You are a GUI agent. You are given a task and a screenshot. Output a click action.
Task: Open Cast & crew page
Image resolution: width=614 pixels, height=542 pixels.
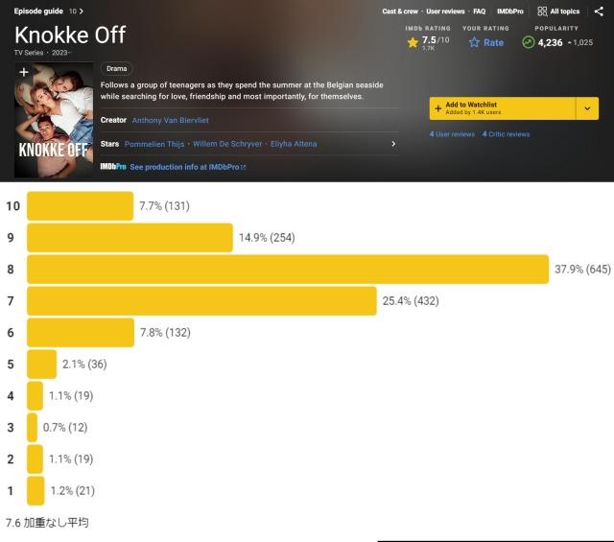(400, 12)
